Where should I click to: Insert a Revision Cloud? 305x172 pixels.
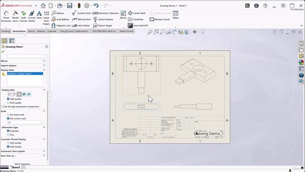pos(160,19)
